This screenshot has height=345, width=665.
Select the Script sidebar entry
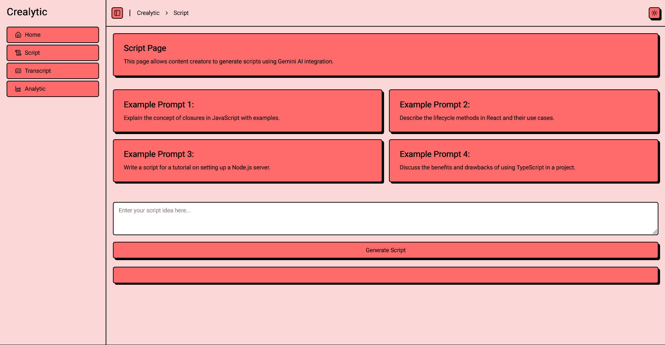pyautogui.click(x=53, y=53)
